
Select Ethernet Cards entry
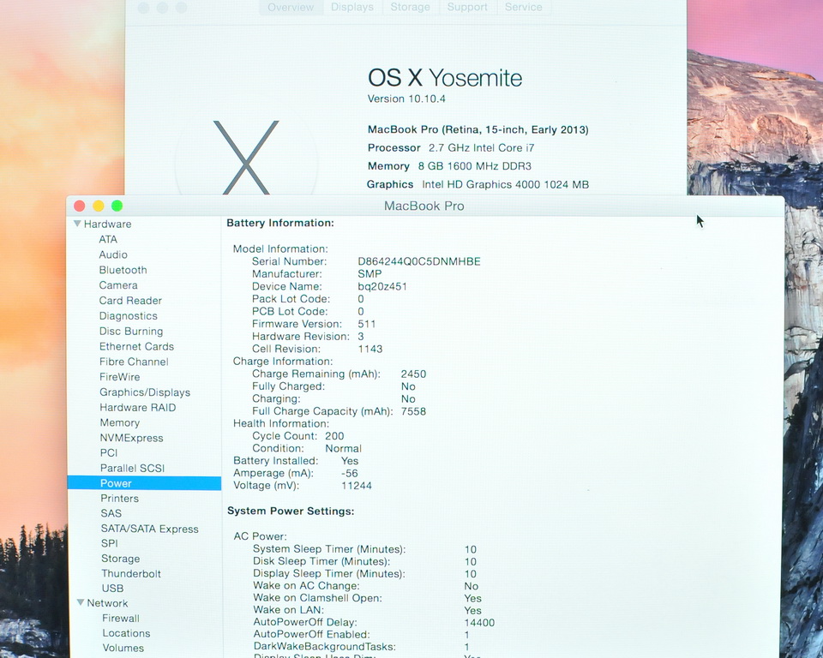tap(136, 346)
